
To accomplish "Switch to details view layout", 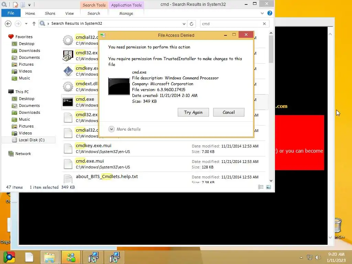I will 261,187.
